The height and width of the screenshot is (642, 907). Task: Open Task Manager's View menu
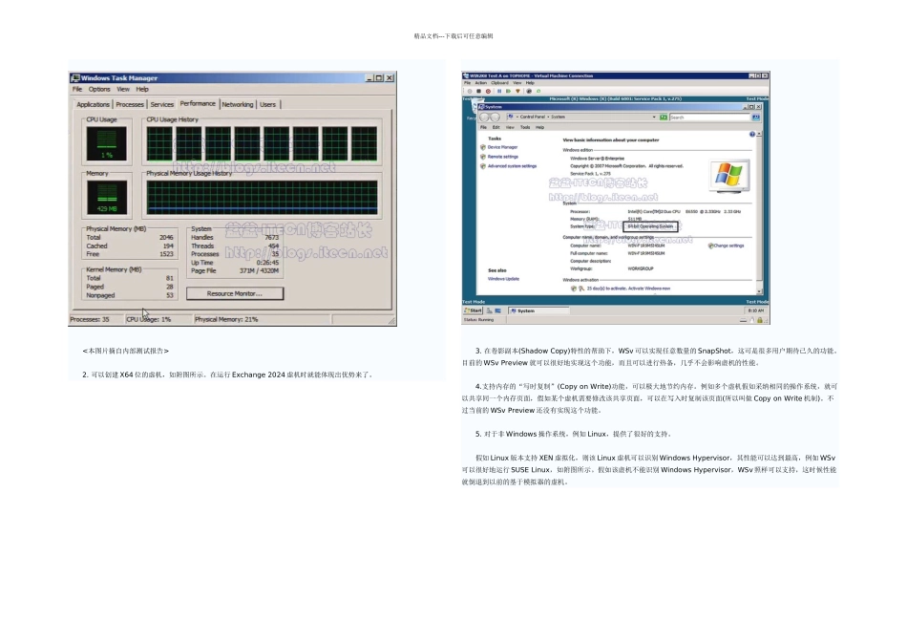point(123,89)
